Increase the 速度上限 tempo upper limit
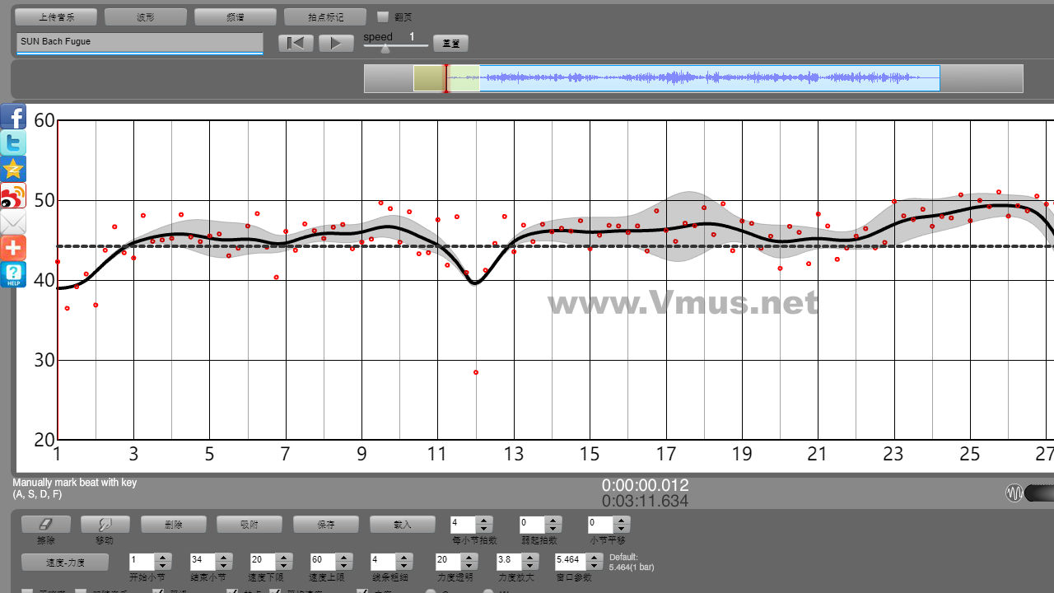This screenshot has height=593, width=1054. pos(343,557)
